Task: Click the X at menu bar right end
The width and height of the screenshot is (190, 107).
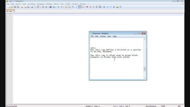Action: pyautogui.click(x=183, y=4)
